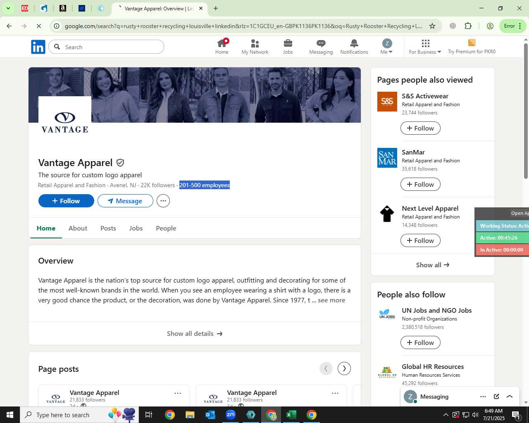Open Outlook from taskbar
The width and height of the screenshot is (529, 423).
tap(210, 415)
